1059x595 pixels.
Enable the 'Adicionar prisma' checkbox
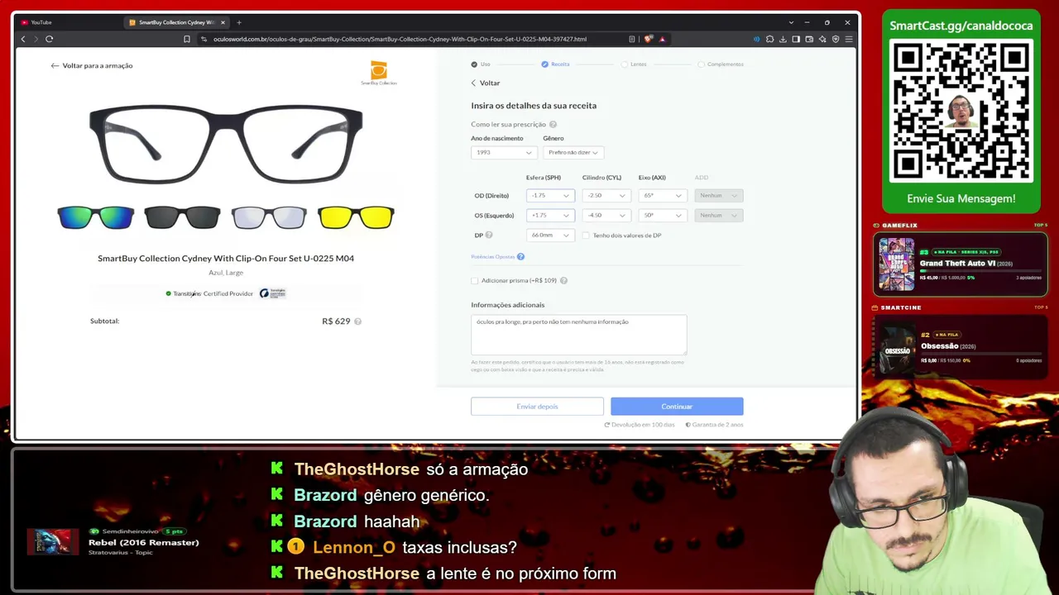(475, 281)
